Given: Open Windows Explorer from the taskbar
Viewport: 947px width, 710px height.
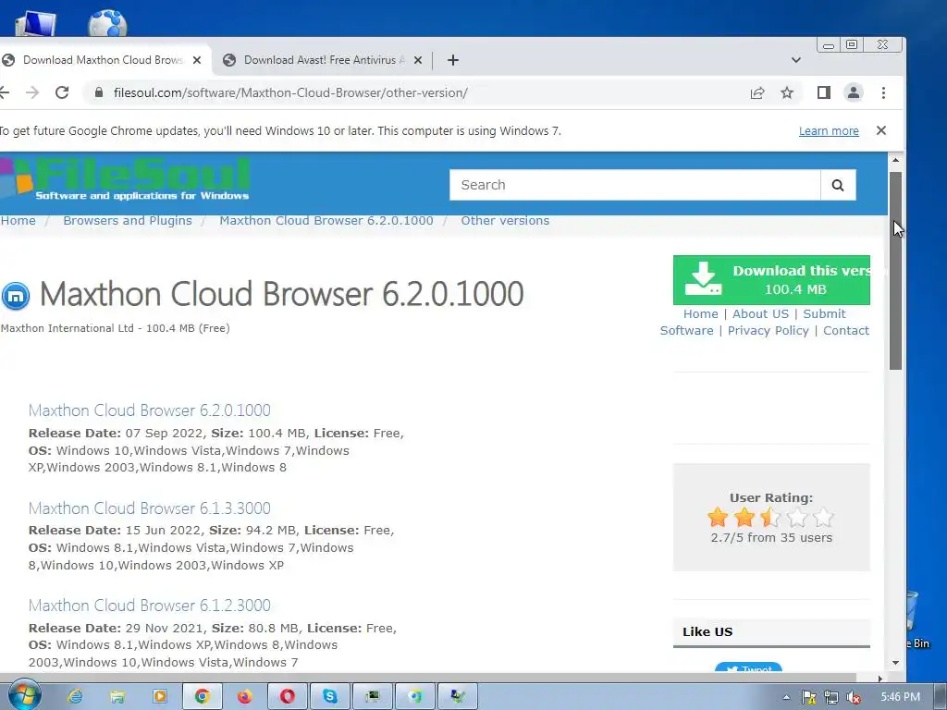Looking at the screenshot, I should coord(117,697).
